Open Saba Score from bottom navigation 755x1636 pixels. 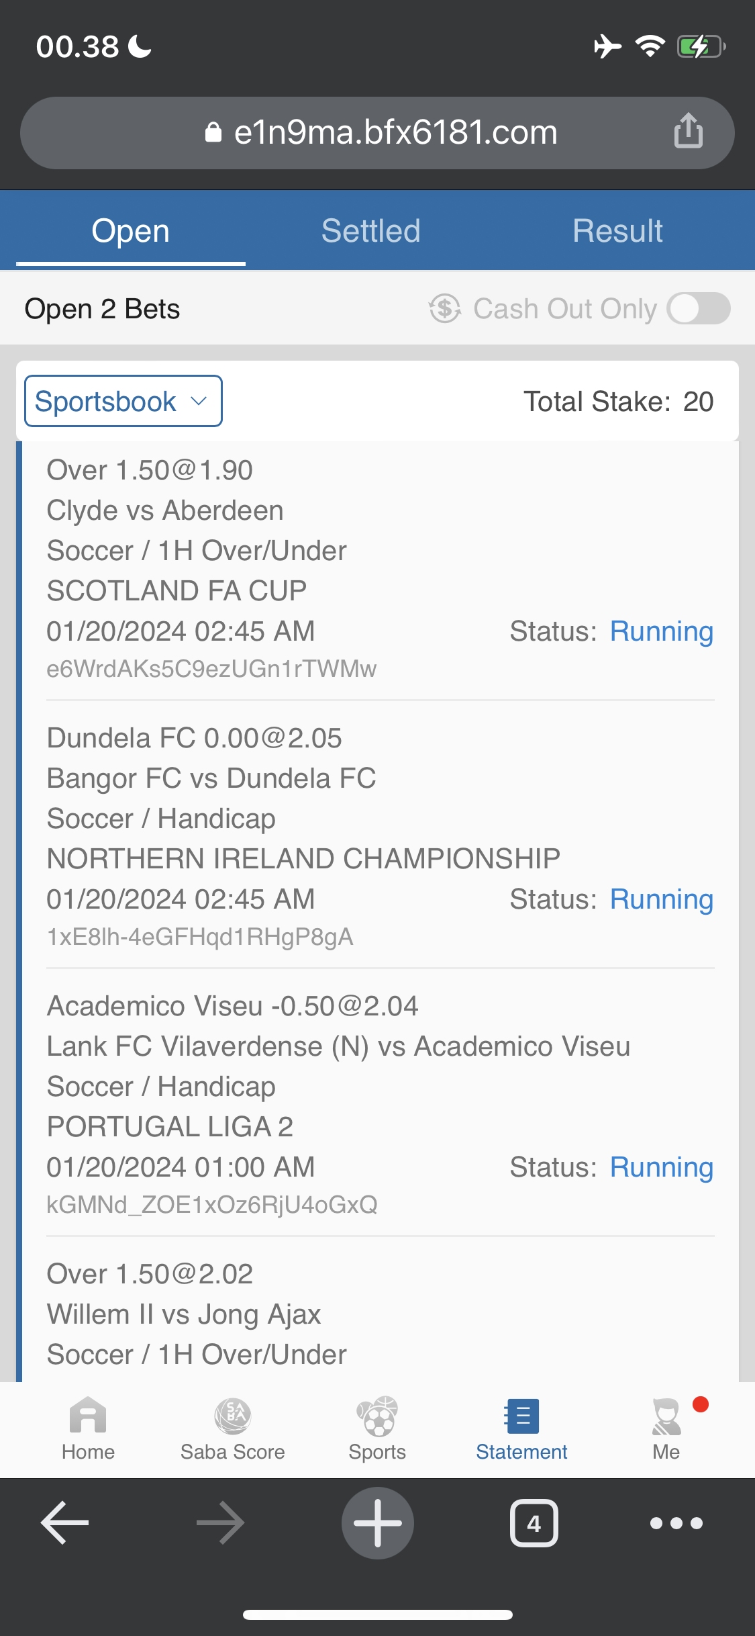pos(232,1417)
